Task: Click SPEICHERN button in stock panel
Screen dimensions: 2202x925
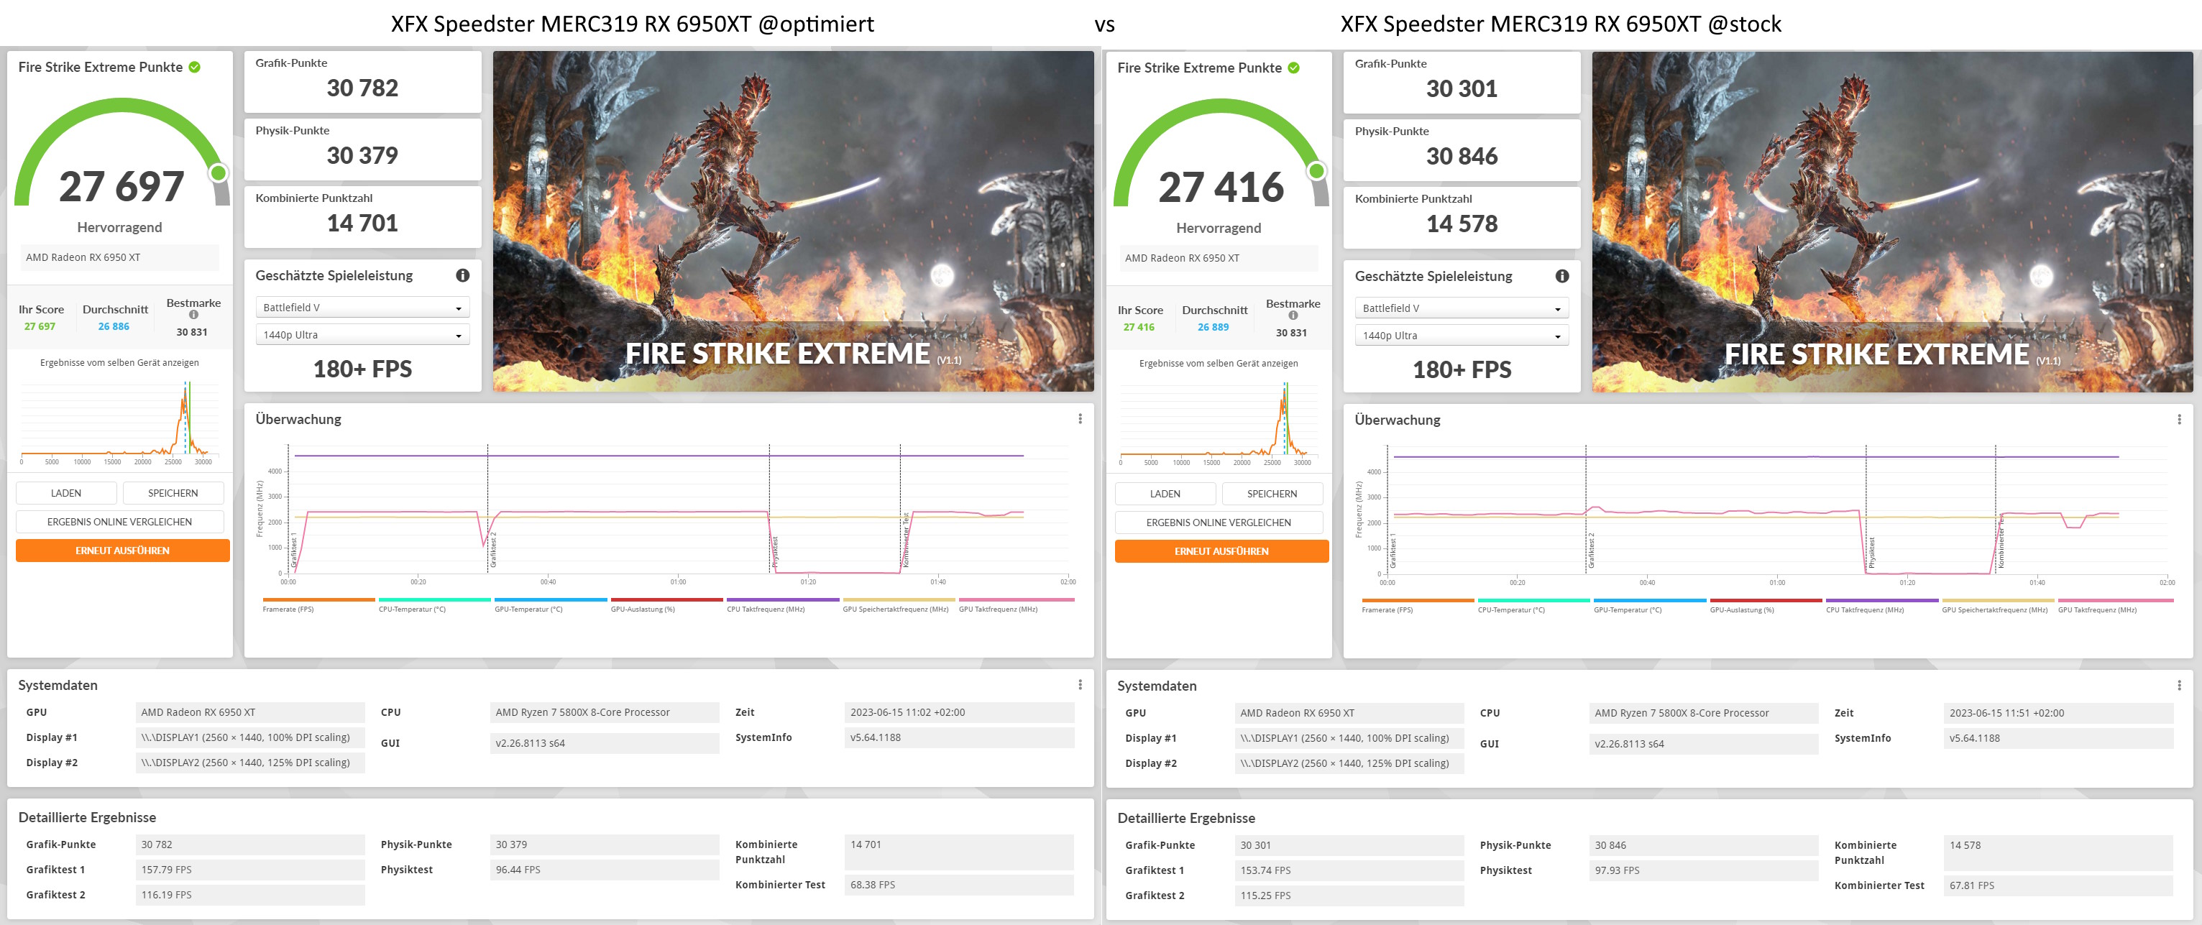Action: point(1272,494)
